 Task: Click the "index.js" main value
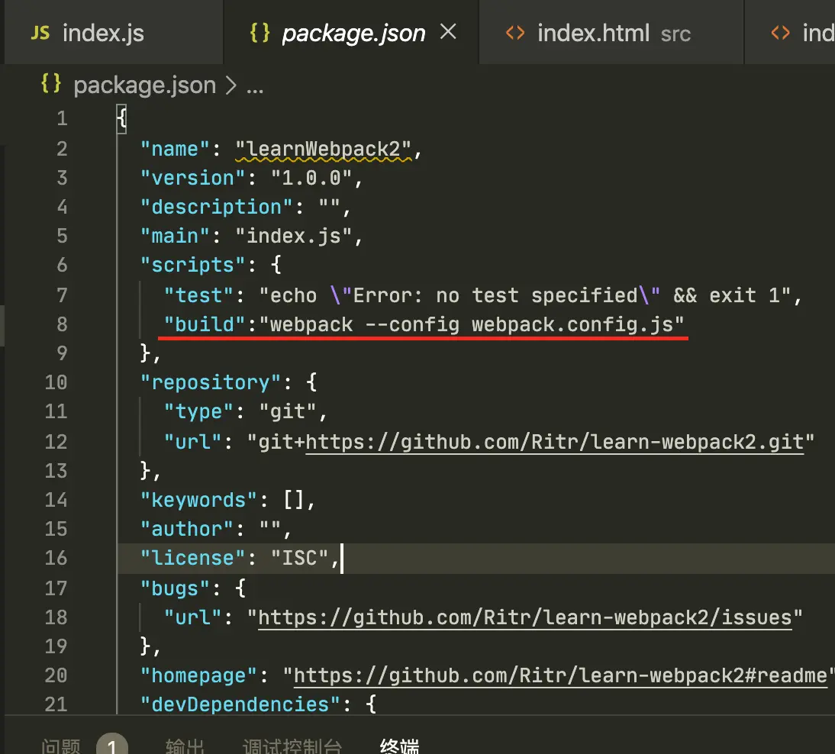point(293,237)
